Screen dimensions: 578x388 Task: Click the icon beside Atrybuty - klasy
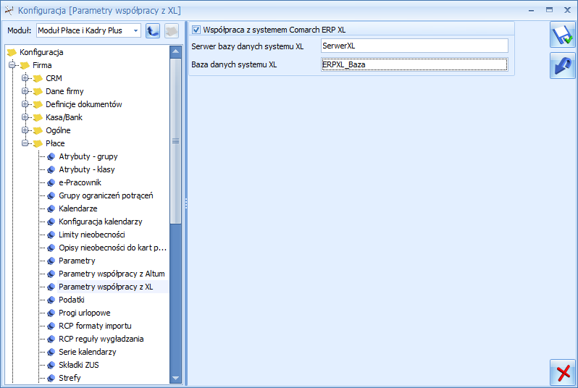[x=51, y=169]
